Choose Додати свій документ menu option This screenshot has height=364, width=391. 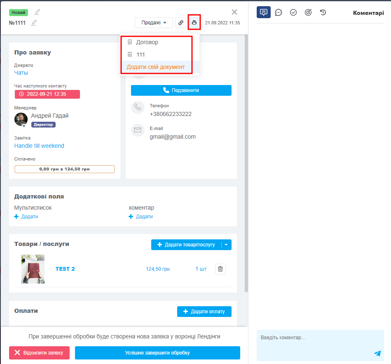tap(156, 67)
